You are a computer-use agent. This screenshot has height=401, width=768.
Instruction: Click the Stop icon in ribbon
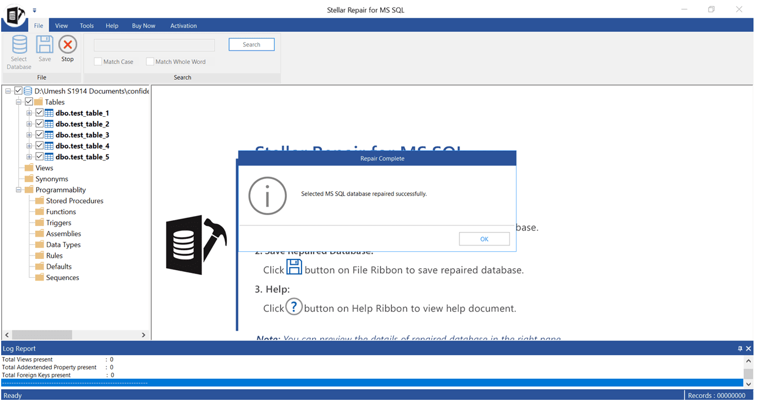pos(68,45)
